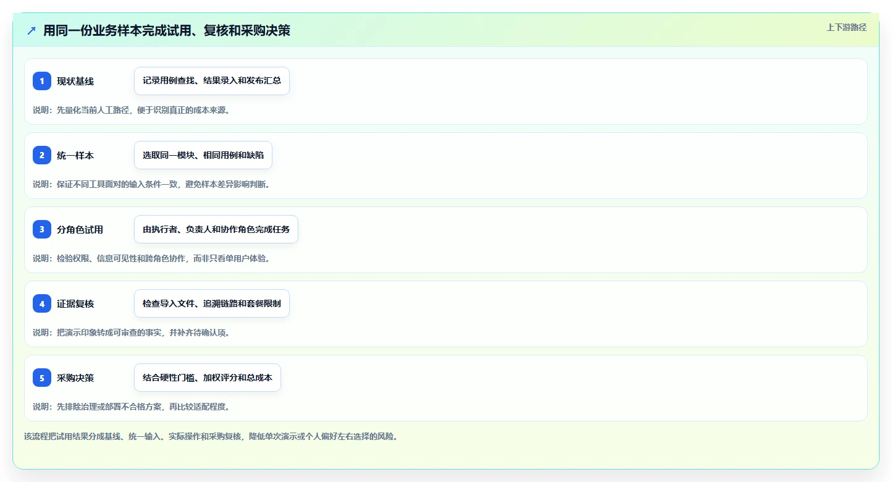The image size is (892, 482).
Task: Select the '现状基线' step title
Action: pyautogui.click(x=75, y=81)
